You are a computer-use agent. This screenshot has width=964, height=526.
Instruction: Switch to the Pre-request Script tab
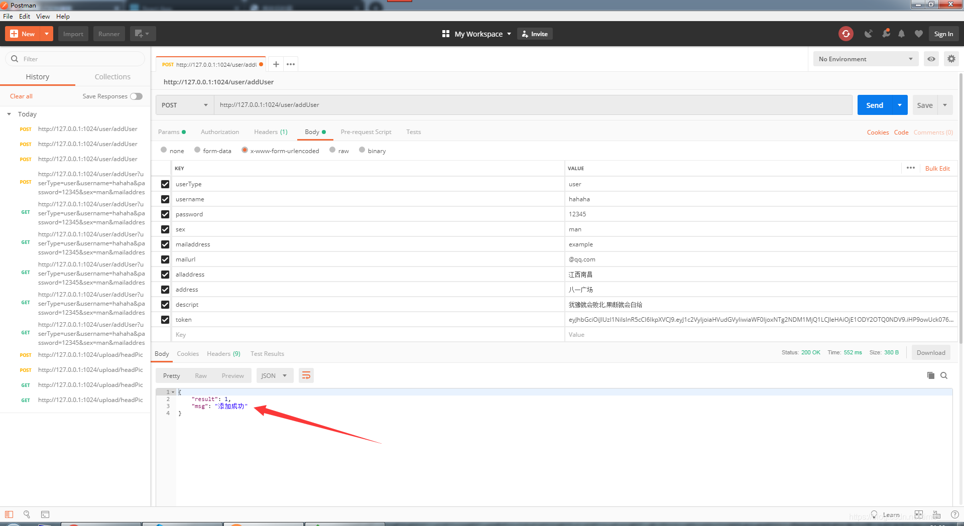(x=366, y=132)
